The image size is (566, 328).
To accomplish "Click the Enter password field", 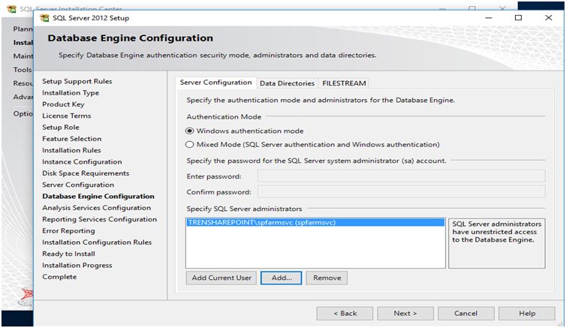I will tap(401, 176).
